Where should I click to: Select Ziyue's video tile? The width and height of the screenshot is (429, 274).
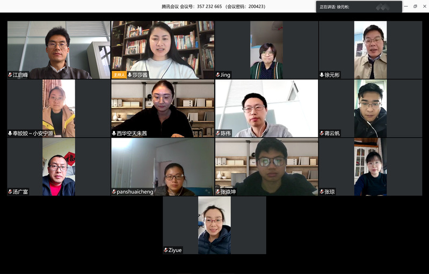pyautogui.click(x=215, y=225)
